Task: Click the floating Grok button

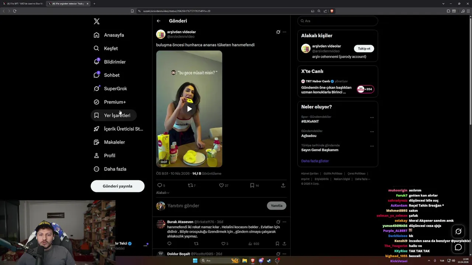Action: click(458, 232)
